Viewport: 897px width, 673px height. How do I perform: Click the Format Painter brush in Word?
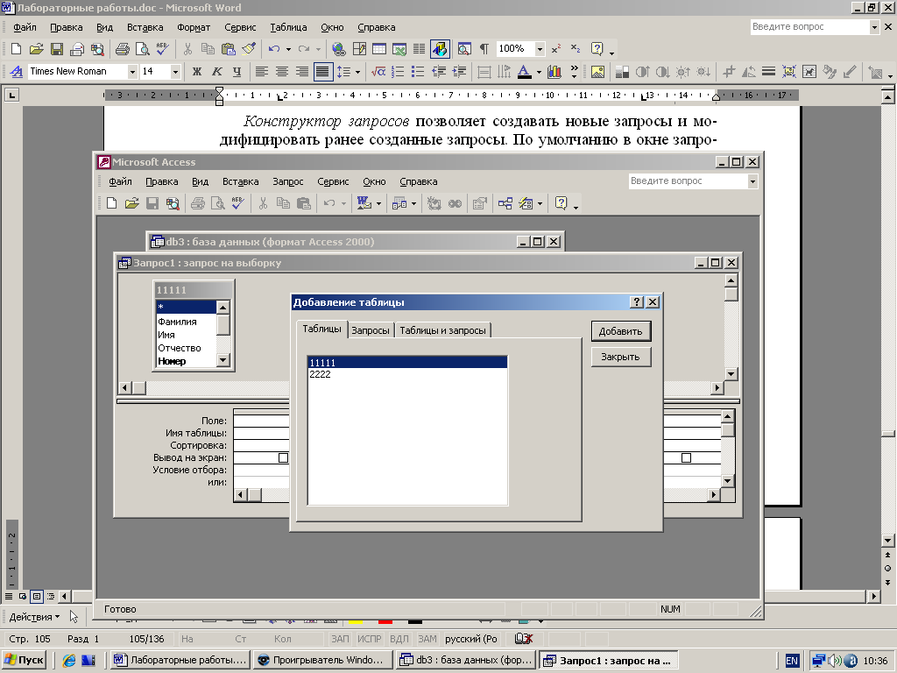click(x=249, y=49)
